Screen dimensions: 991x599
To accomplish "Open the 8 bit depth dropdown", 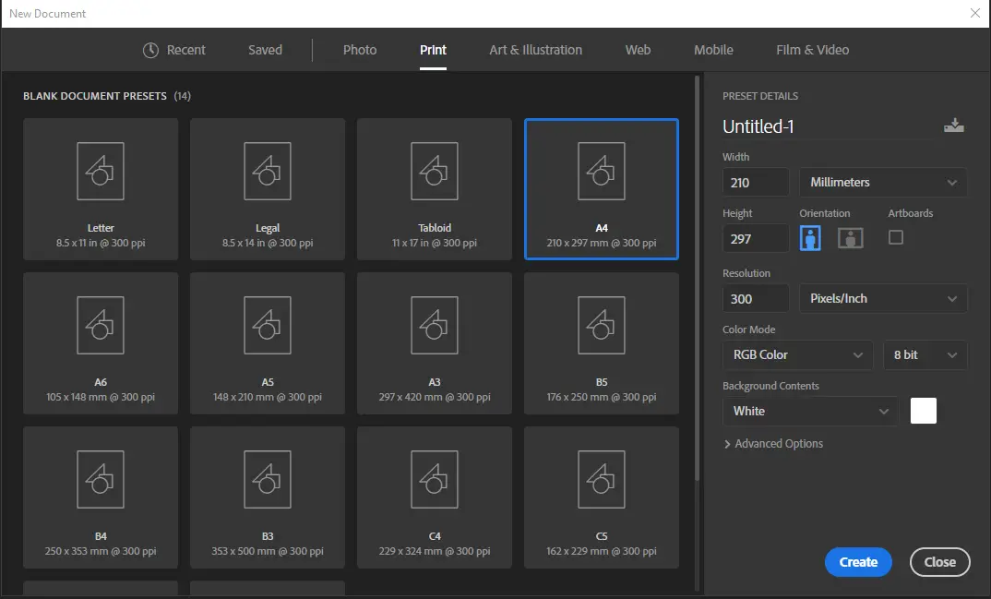I will click(925, 355).
